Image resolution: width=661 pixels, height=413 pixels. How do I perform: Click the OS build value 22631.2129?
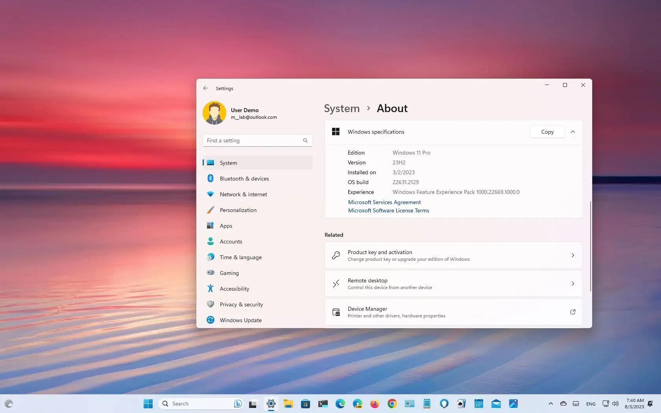click(406, 182)
